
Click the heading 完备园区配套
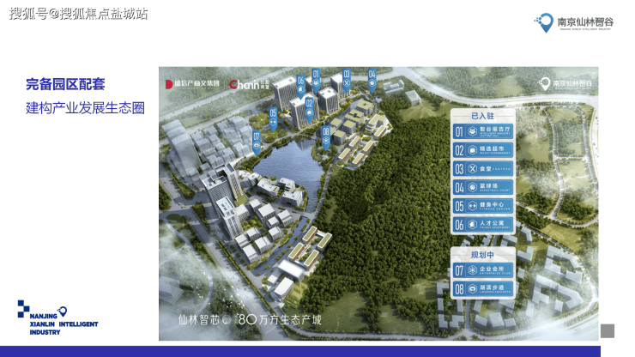[x=65, y=84]
